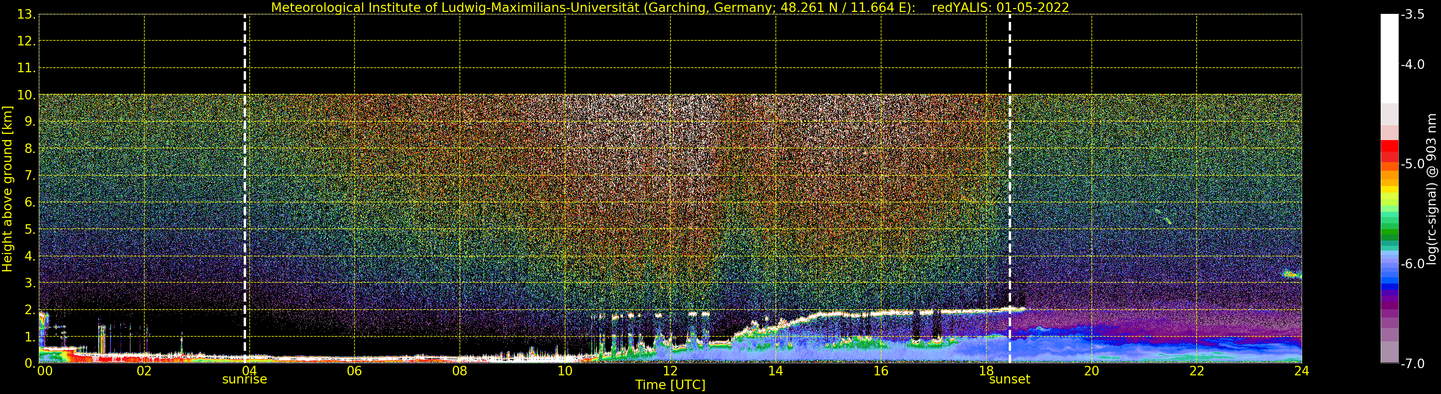The width and height of the screenshot is (1441, 394).
Task: Select the white dashed sunrise line
Action: pos(245,189)
